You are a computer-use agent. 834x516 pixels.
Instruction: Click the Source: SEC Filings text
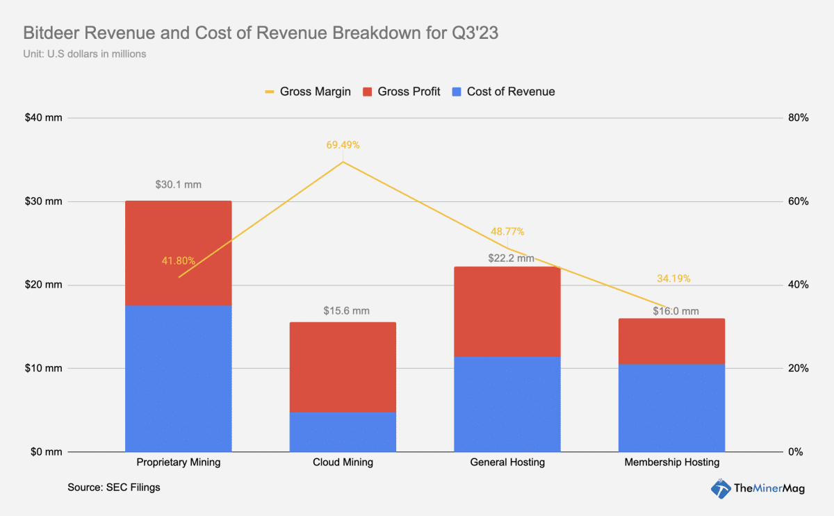[113, 488]
